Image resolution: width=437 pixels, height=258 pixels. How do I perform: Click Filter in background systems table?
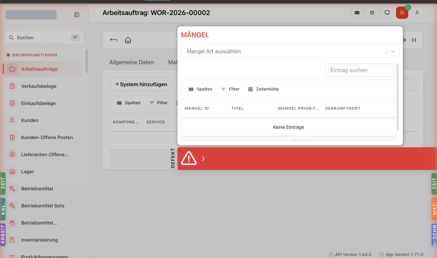(158, 103)
